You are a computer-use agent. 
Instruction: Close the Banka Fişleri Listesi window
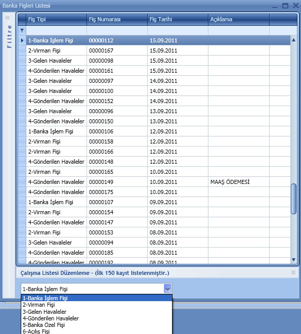(295, 6)
